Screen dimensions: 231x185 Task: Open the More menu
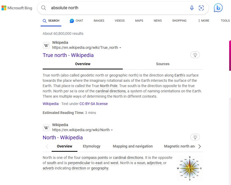pos(203,21)
